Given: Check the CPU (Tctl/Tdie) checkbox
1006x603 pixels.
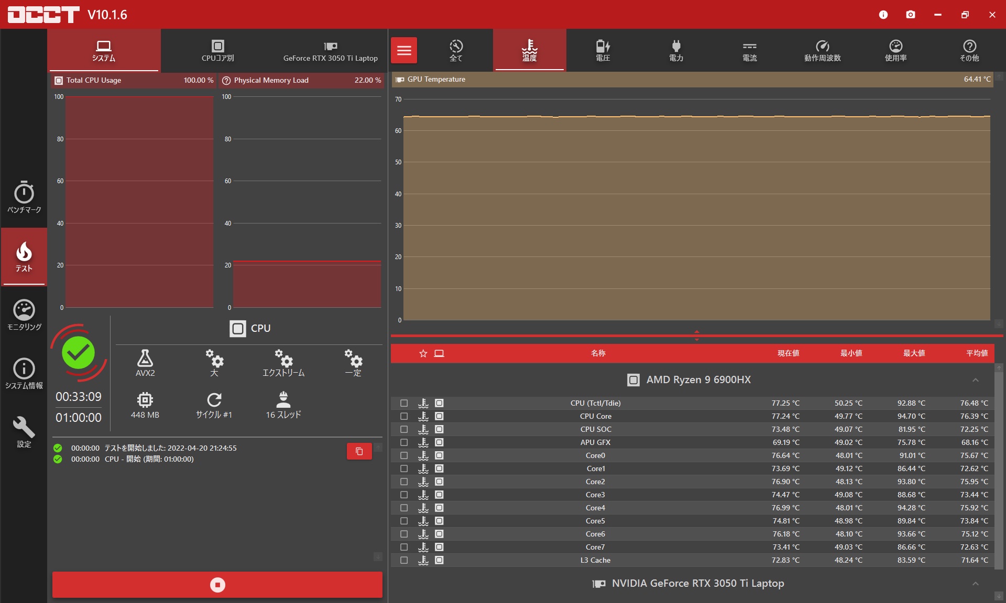Looking at the screenshot, I should 404,403.
